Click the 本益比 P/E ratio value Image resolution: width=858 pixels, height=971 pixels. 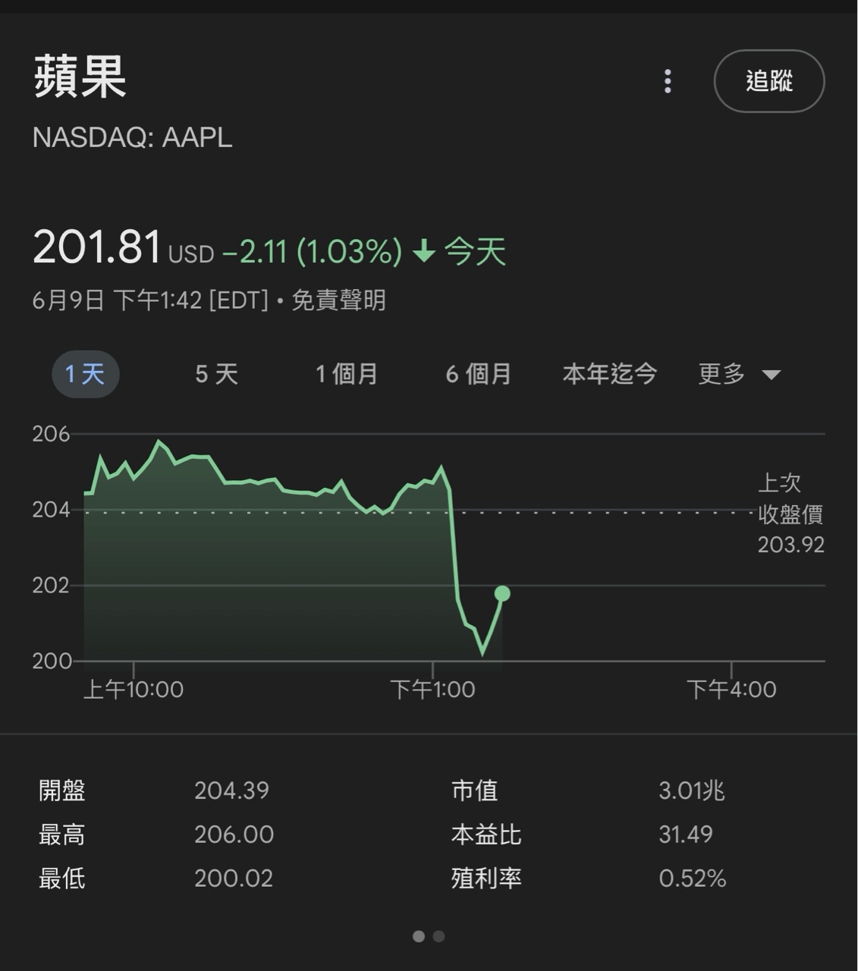click(x=685, y=834)
